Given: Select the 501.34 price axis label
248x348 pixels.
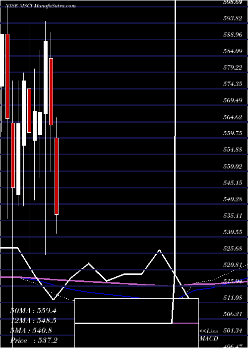Looking at the screenshot, I should click(x=232, y=331).
